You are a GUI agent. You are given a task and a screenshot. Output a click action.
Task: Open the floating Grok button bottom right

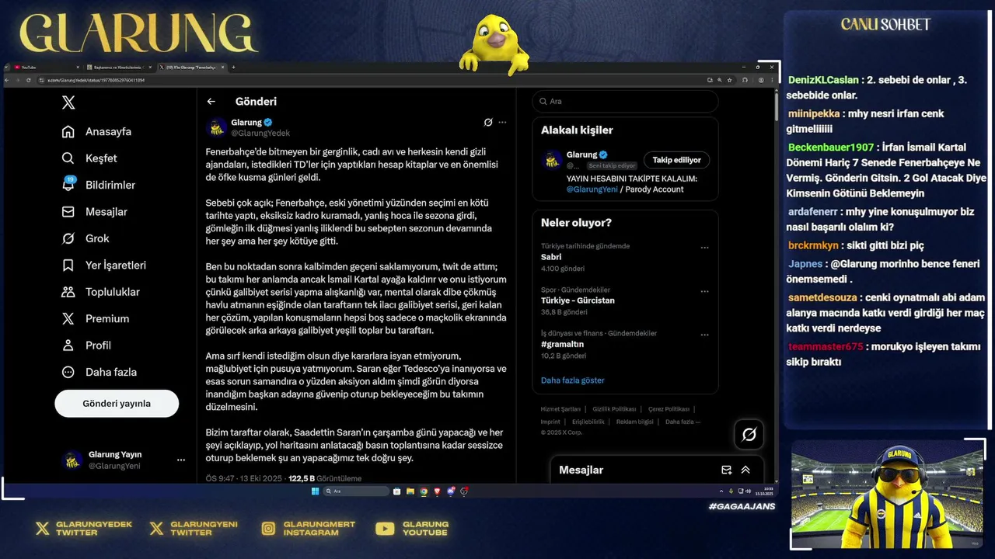[749, 435]
